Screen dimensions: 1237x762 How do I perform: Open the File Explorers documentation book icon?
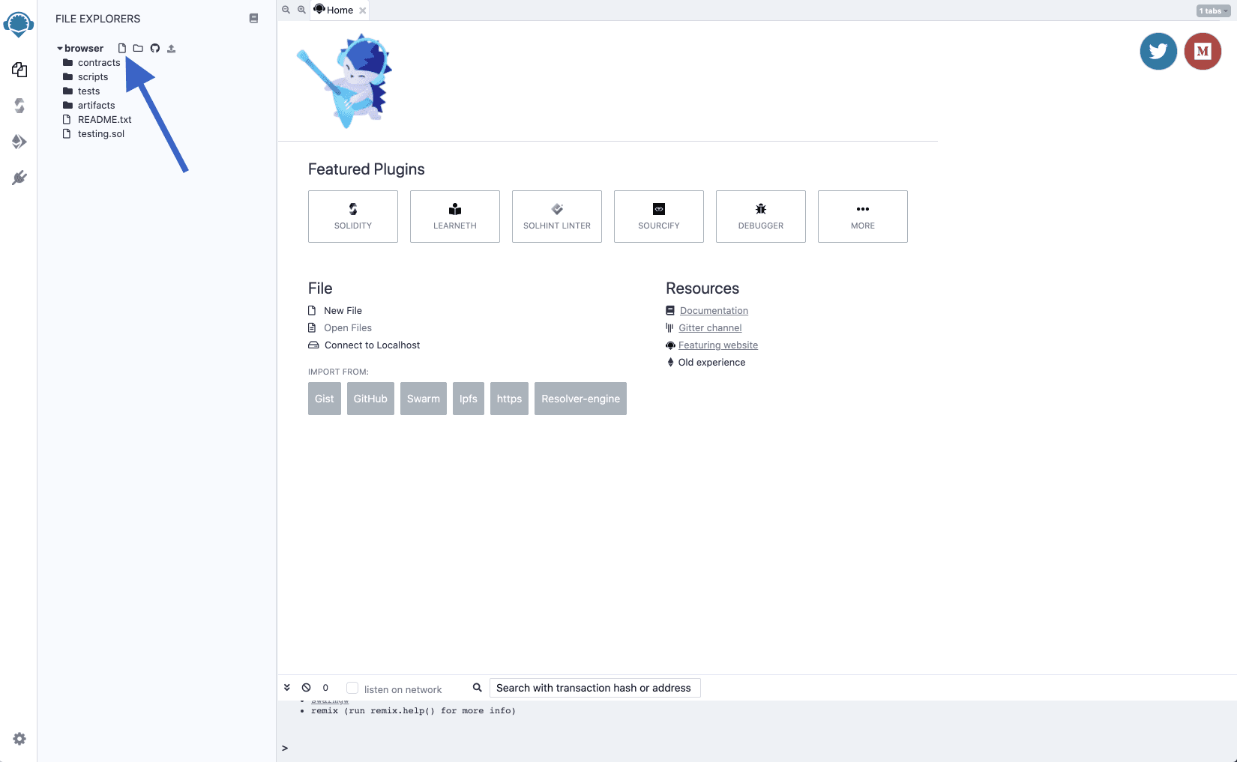(x=253, y=18)
